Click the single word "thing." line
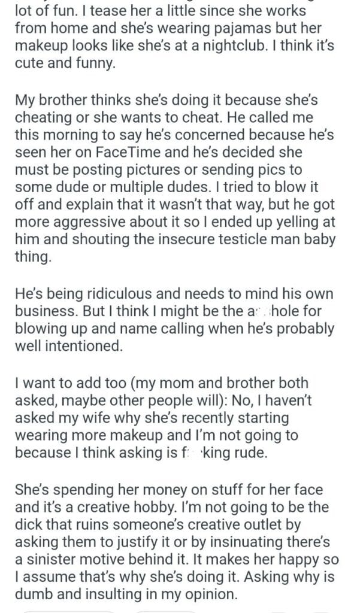The height and width of the screenshot is (613, 354). [x=34, y=257]
